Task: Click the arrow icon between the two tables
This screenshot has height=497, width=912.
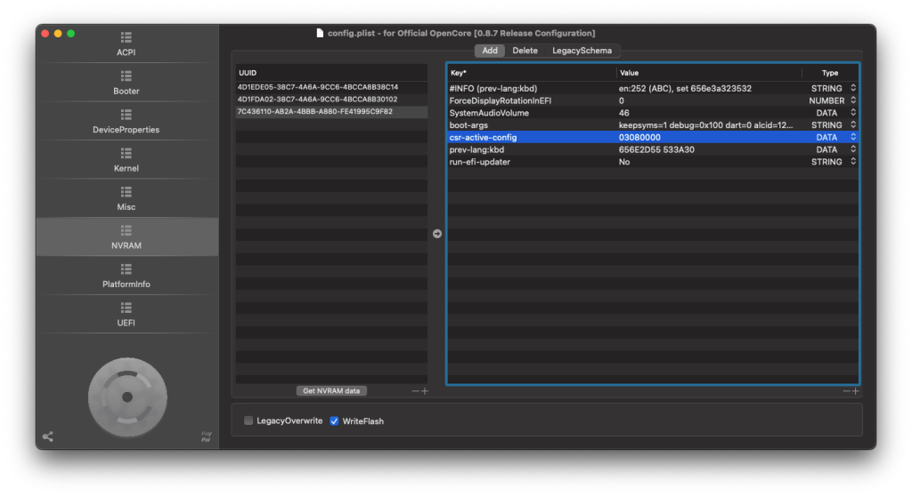Action: (437, 234)
